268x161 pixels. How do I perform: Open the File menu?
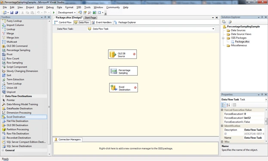tap(5, 7)
